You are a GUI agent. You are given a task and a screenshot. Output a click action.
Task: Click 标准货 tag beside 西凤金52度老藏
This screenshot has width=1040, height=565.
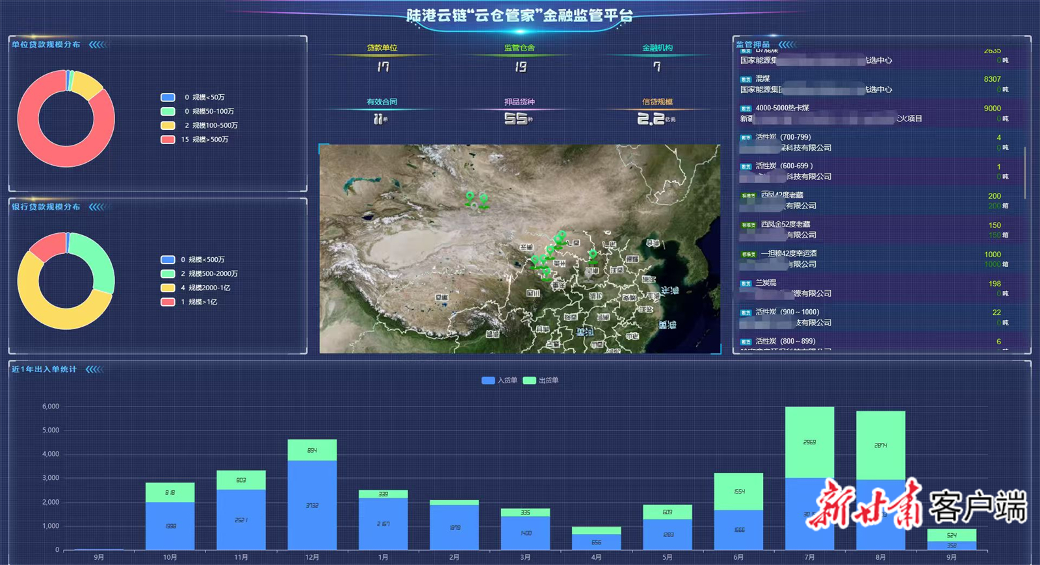click(x=748, y=225)
